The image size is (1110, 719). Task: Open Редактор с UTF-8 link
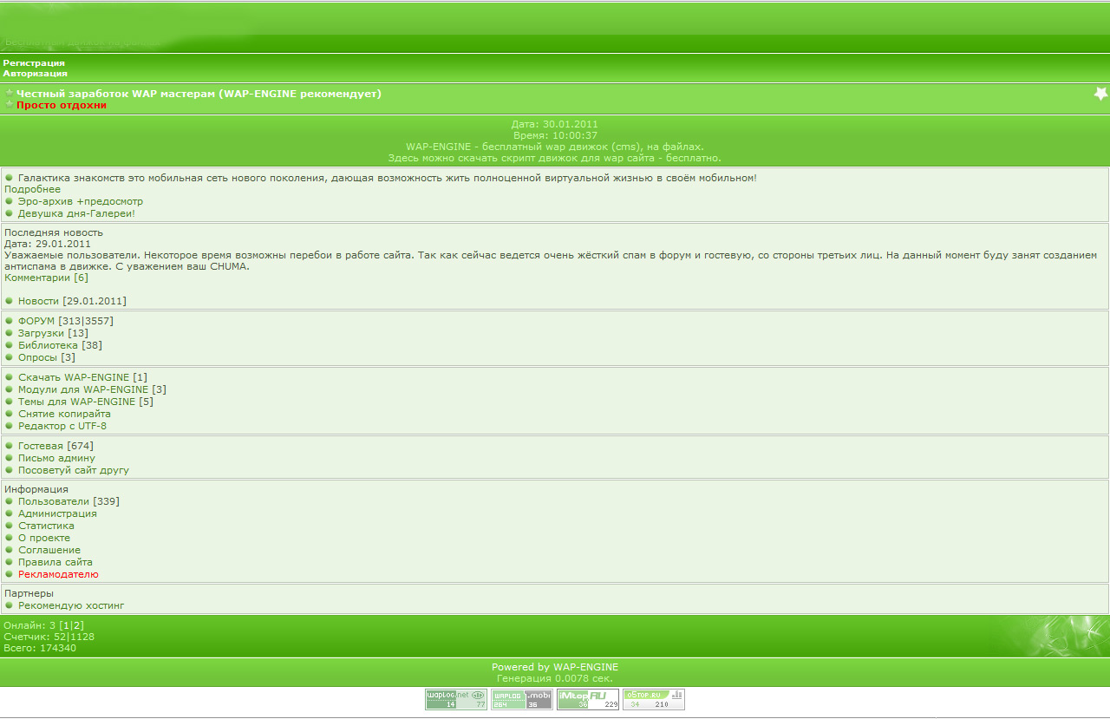click(62, 426)
